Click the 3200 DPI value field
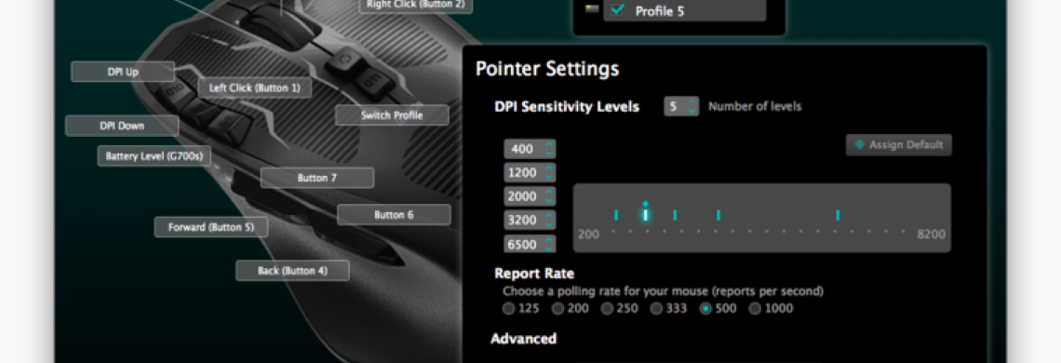Viewport: 1061px width, 363px height. 530,220
